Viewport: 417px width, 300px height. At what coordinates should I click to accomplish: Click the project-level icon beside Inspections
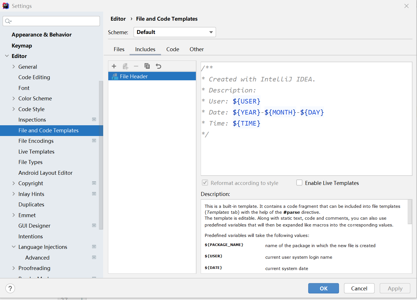point(94,120)
